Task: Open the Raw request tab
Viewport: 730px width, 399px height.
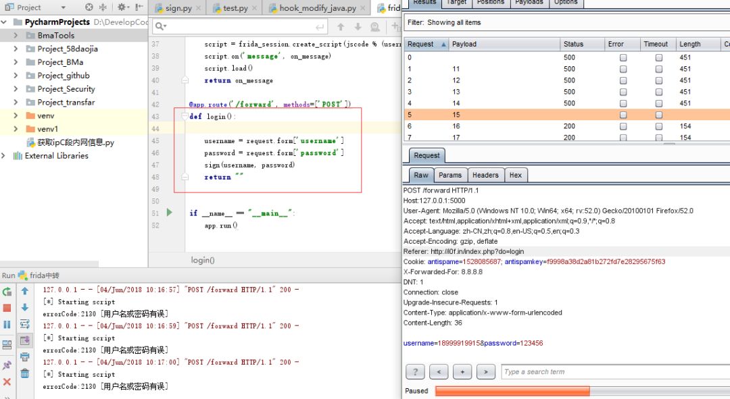Action: tap(421, 175)
